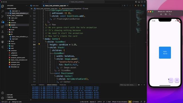Image resolution: width=183 pixels, height=103 pixels.
Task: Trigger Flutter hot reload lightning button
Action: [x=136, y=6]
